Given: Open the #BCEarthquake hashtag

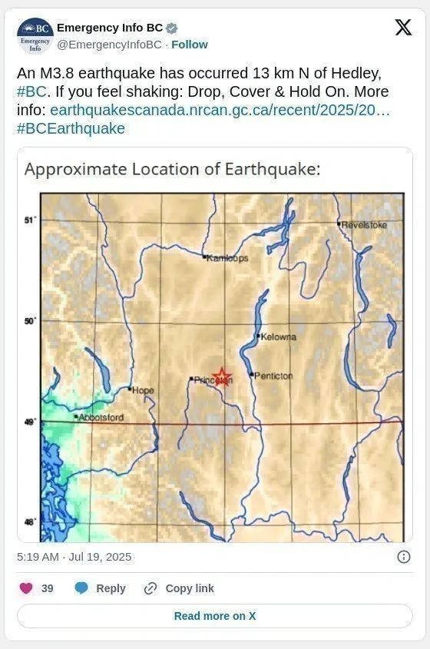Looking at the screenshot, I should 71,129.
